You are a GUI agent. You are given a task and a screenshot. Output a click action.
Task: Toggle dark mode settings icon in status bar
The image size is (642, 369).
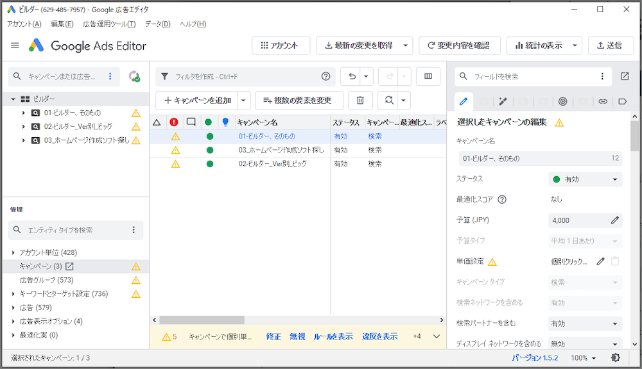coord(616,358)
